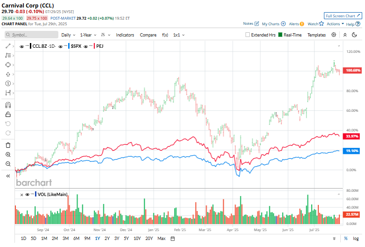The width and height of the screenshot is (365, 247).
Task: Click the Symbol search field
Action: click(31, 35)
